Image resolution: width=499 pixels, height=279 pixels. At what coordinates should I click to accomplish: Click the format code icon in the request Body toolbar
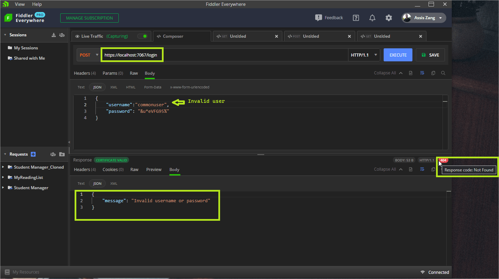411,73
